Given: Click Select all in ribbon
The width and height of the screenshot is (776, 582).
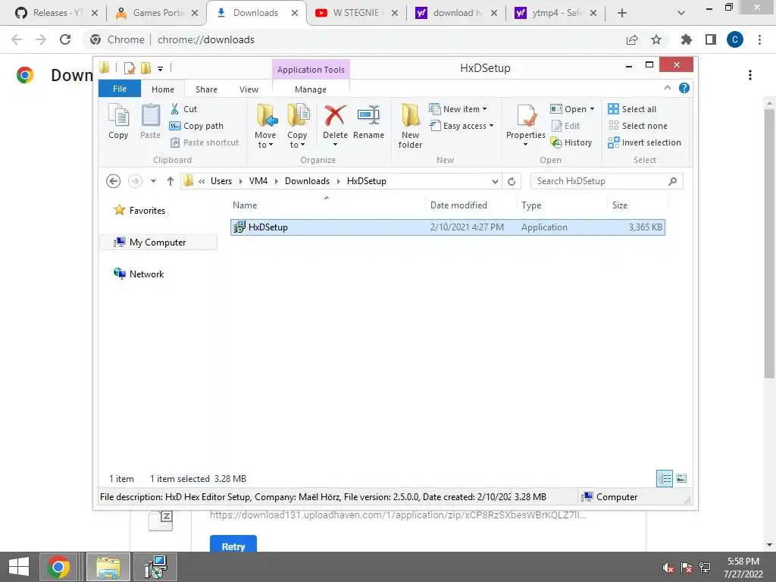Looking at the screenshot, I should click(x=632, y=109).
